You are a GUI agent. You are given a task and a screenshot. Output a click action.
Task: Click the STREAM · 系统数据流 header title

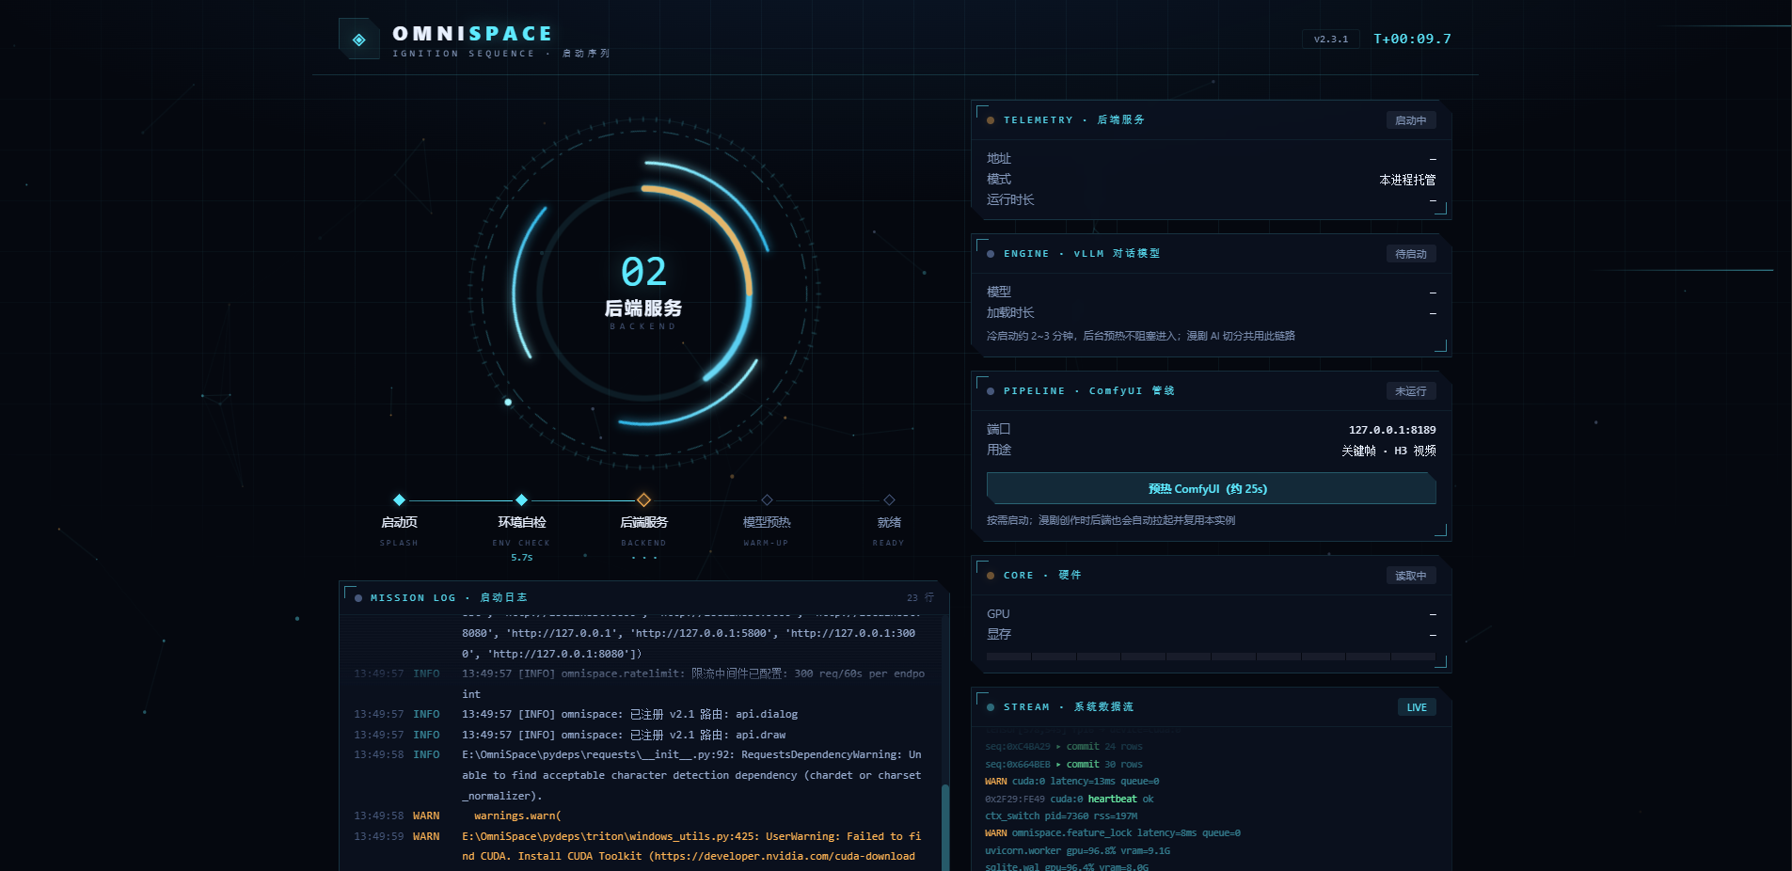coord(1069,707)
